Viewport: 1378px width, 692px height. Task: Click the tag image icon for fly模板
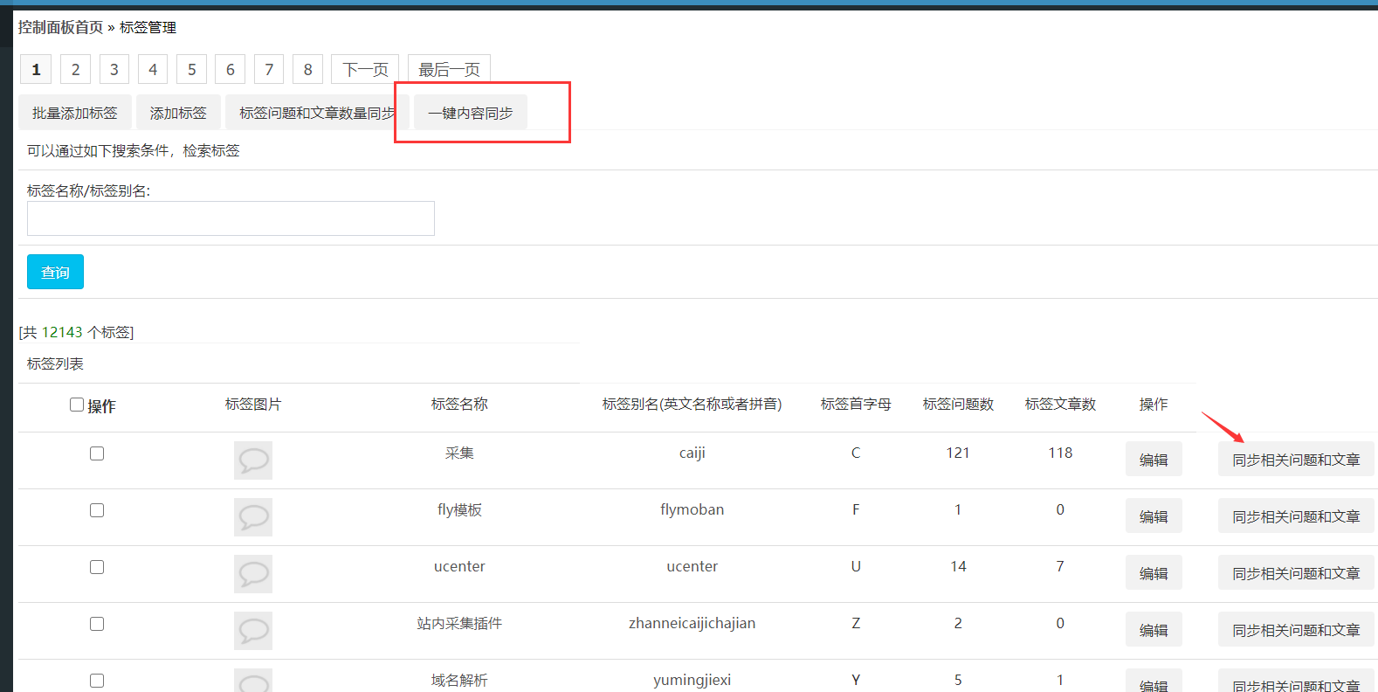[x=253, y=517]
